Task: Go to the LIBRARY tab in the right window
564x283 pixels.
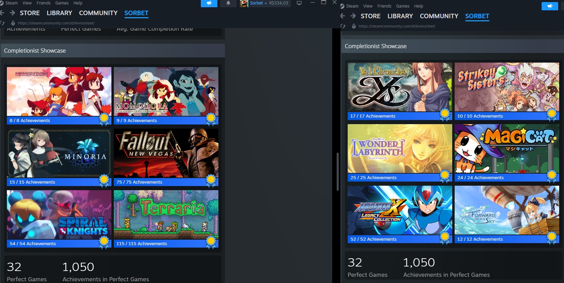Action: (400, 16)
